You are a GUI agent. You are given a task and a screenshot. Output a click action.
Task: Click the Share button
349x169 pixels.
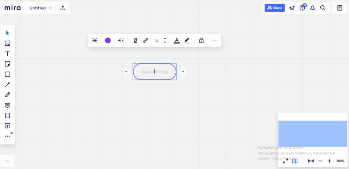275,8
